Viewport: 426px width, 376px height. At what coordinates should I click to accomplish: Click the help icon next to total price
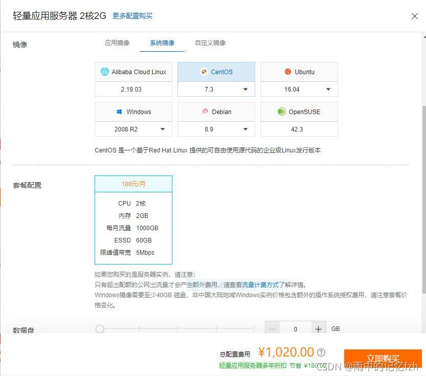[321, 352]
